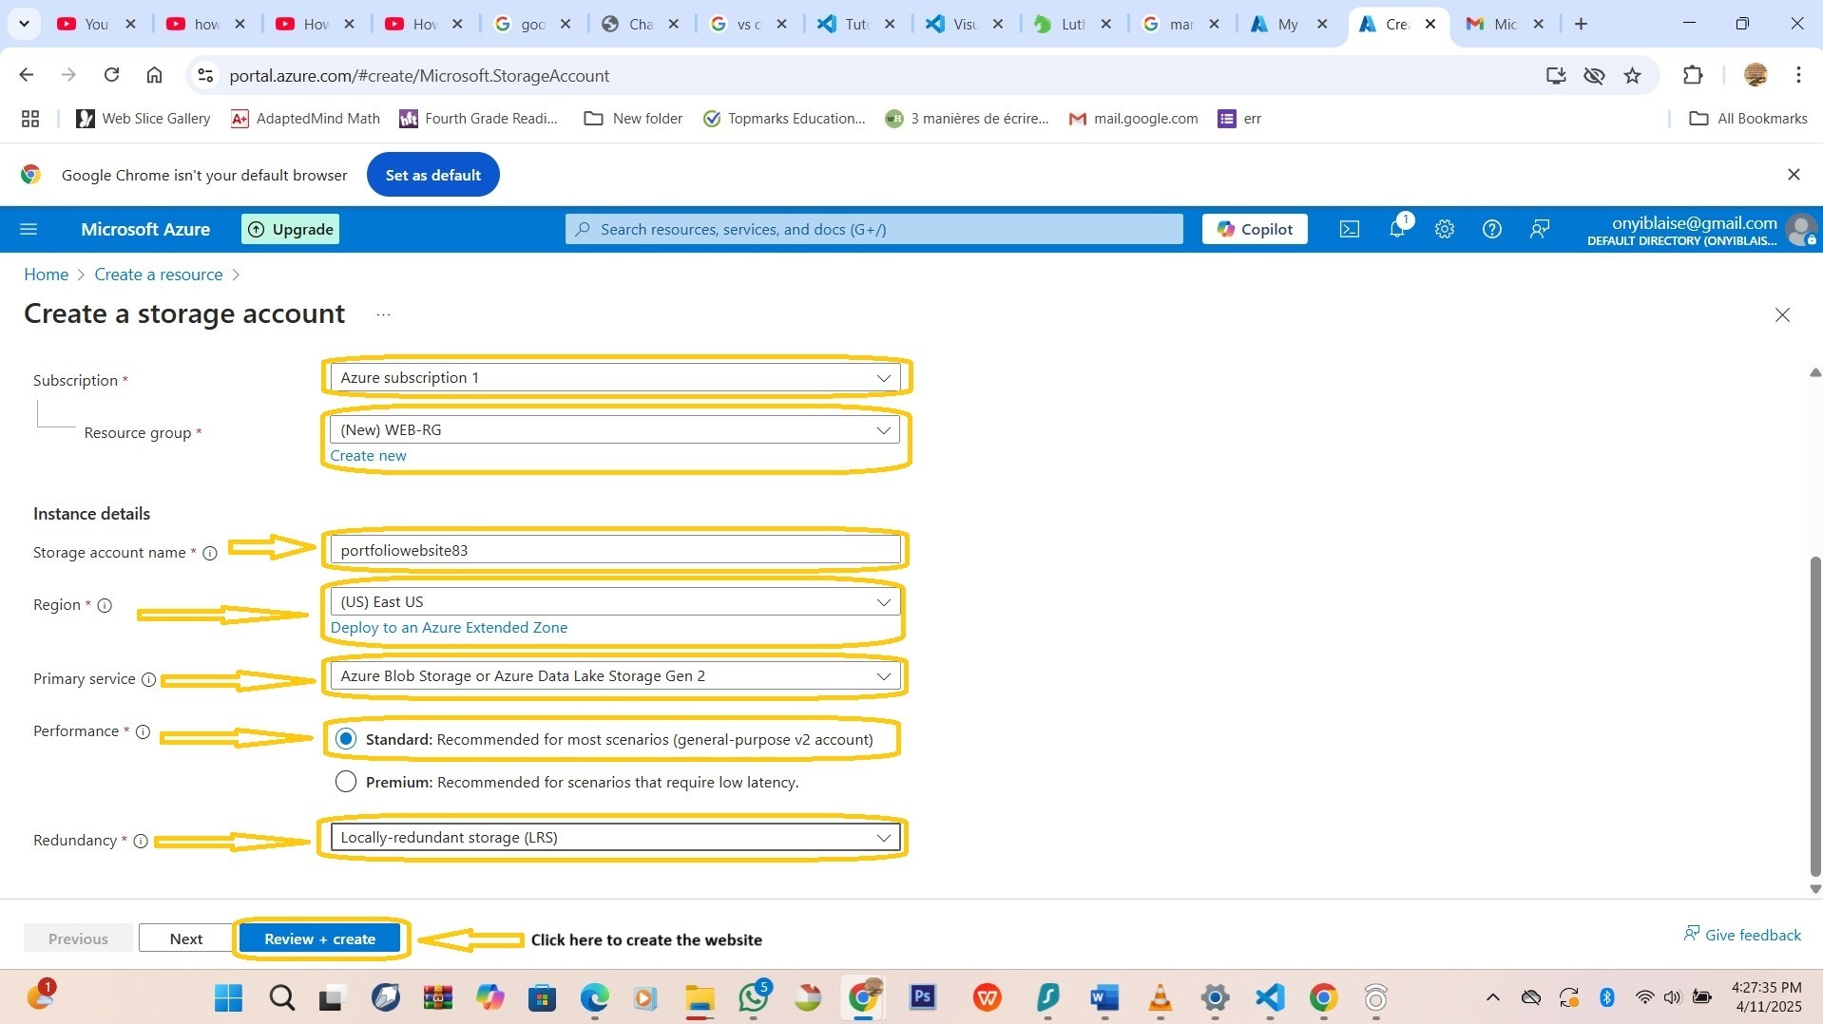Viewport: 1823px width, 1024px height.
Task: Expand hidden system tray icons
Action: pos(1492,997)
